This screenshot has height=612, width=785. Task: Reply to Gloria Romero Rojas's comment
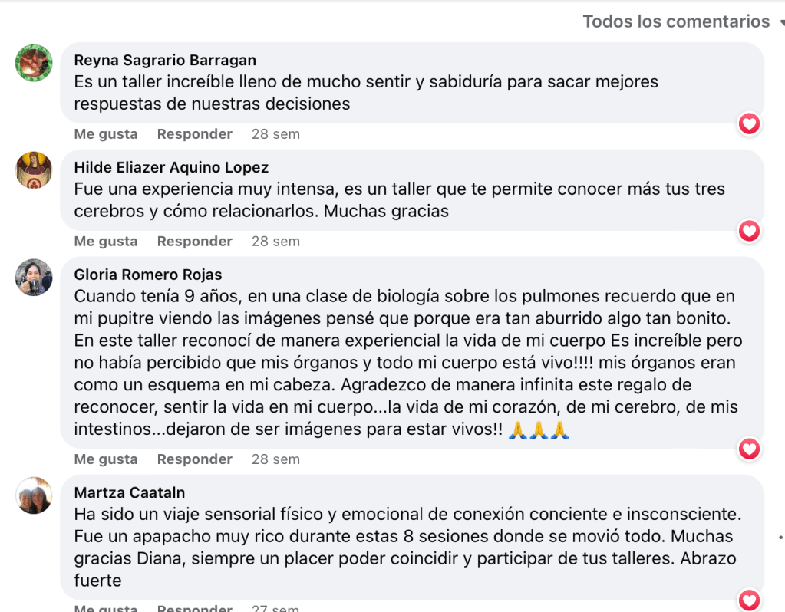194,459
